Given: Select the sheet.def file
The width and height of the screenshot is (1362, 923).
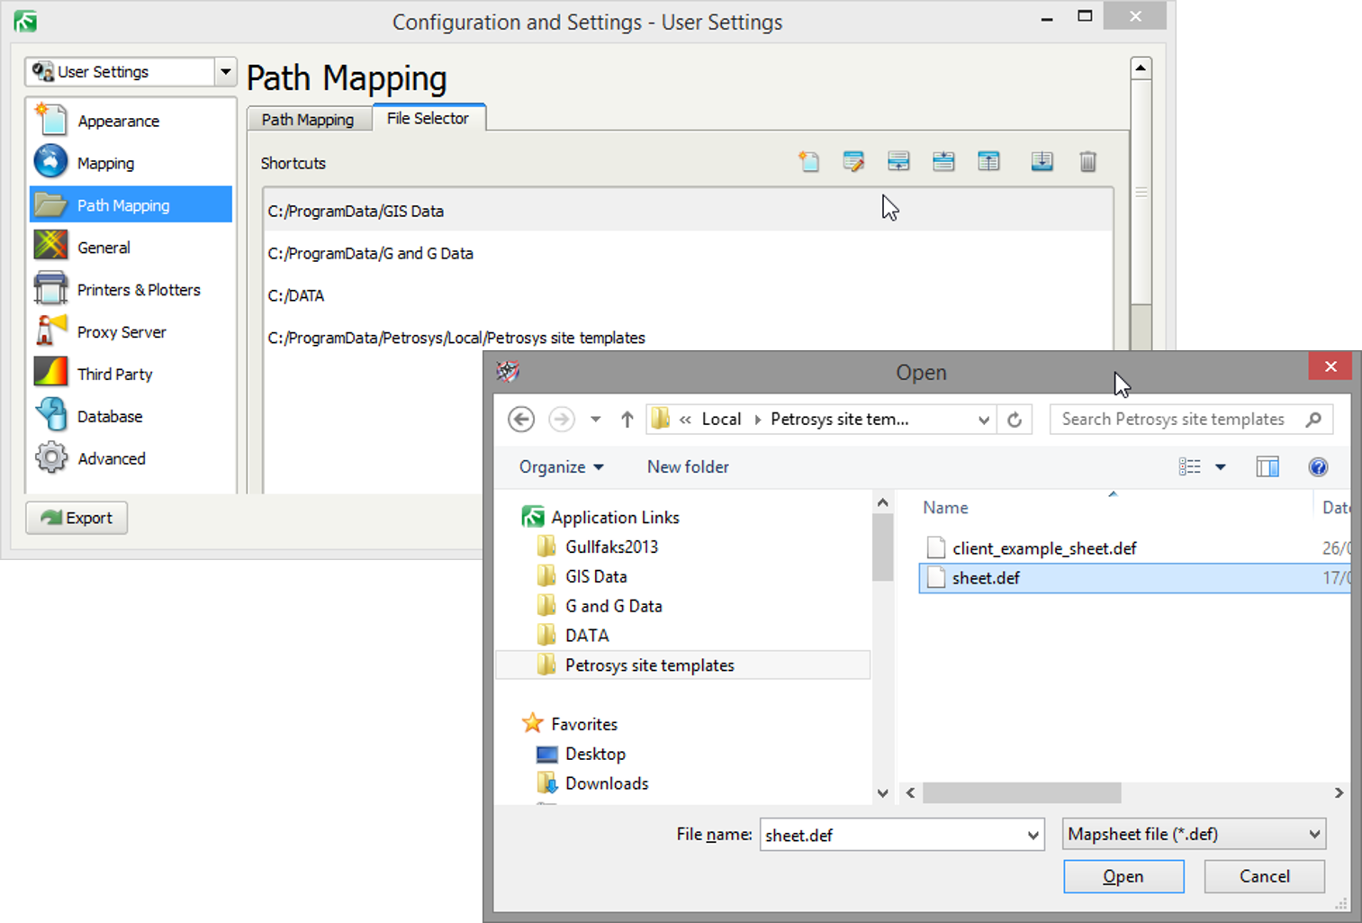Looking at the screenshot, I should [986, 577].
